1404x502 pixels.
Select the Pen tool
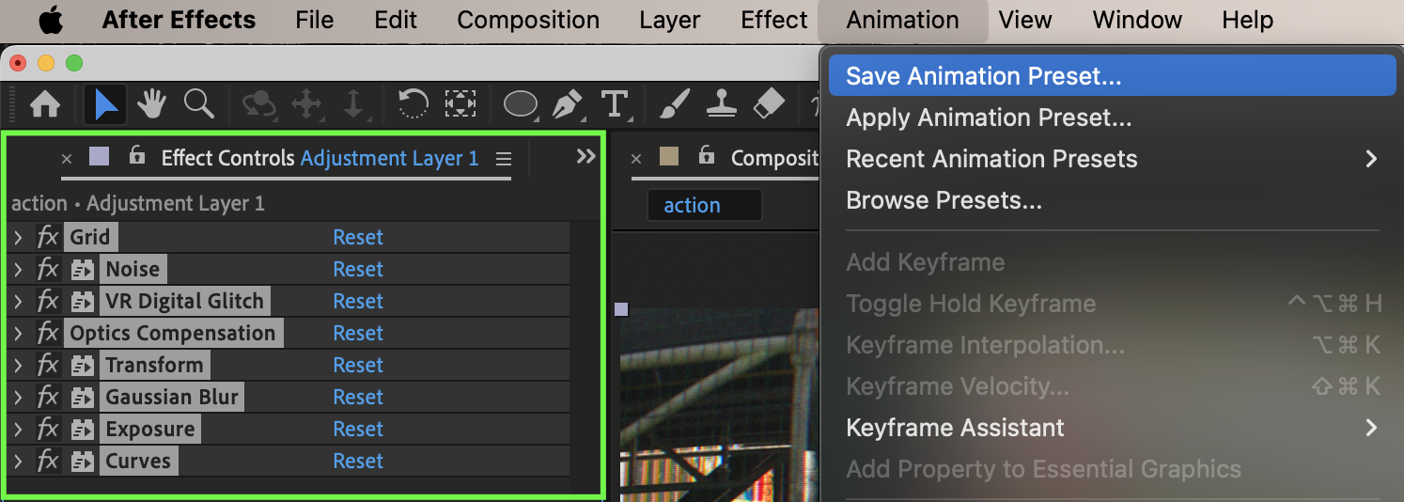tap(568, 103)
